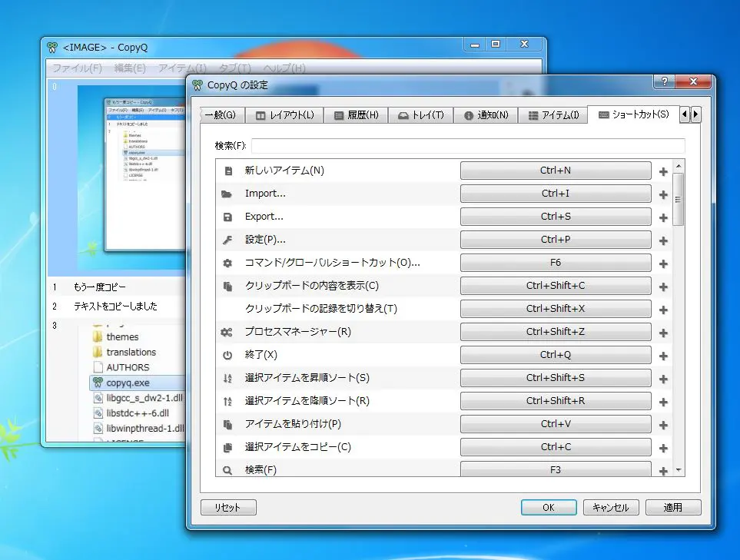
Task: Select the トレイ(T) tab
Action: click(421, 115)
